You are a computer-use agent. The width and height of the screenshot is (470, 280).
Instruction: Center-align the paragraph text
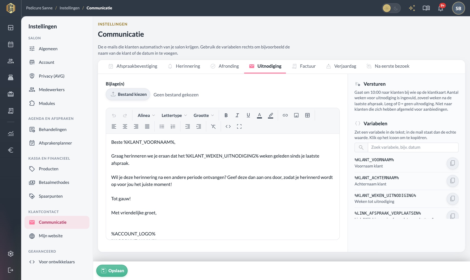(125, 127)
